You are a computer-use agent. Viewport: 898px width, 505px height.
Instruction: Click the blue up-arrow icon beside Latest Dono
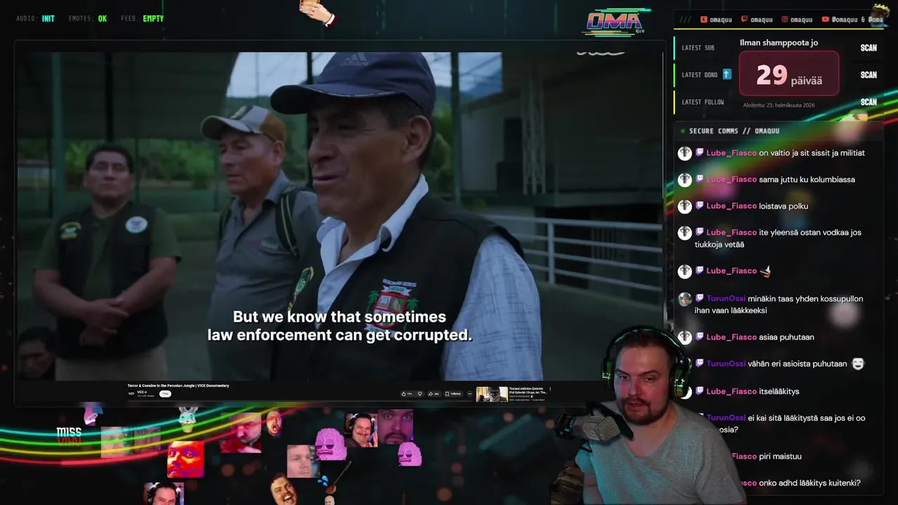727,74
